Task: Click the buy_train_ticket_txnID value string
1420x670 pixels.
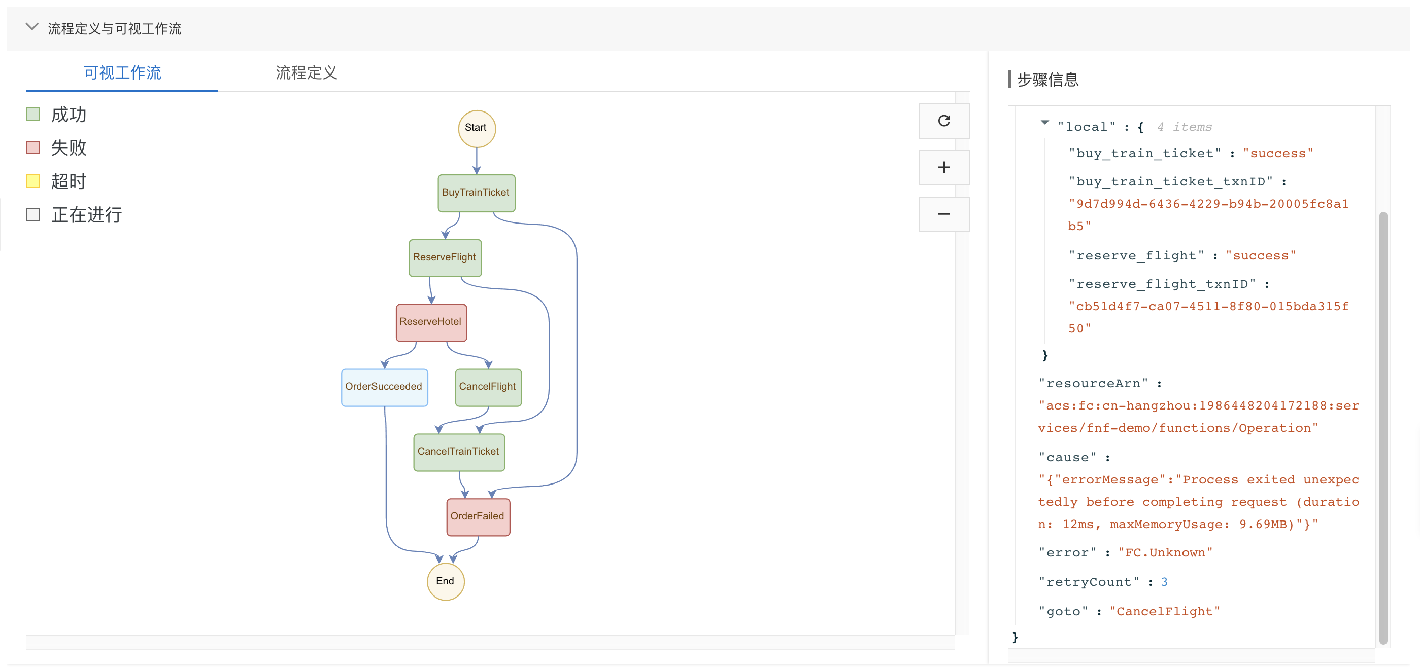Action: pos(1208,215)
